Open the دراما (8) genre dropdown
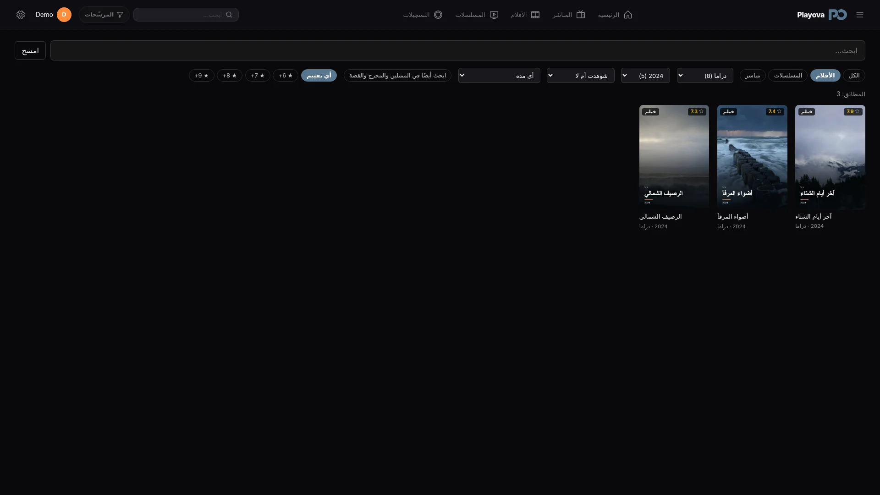The width and height of the screenshot is (880, 495). point(705,76)
